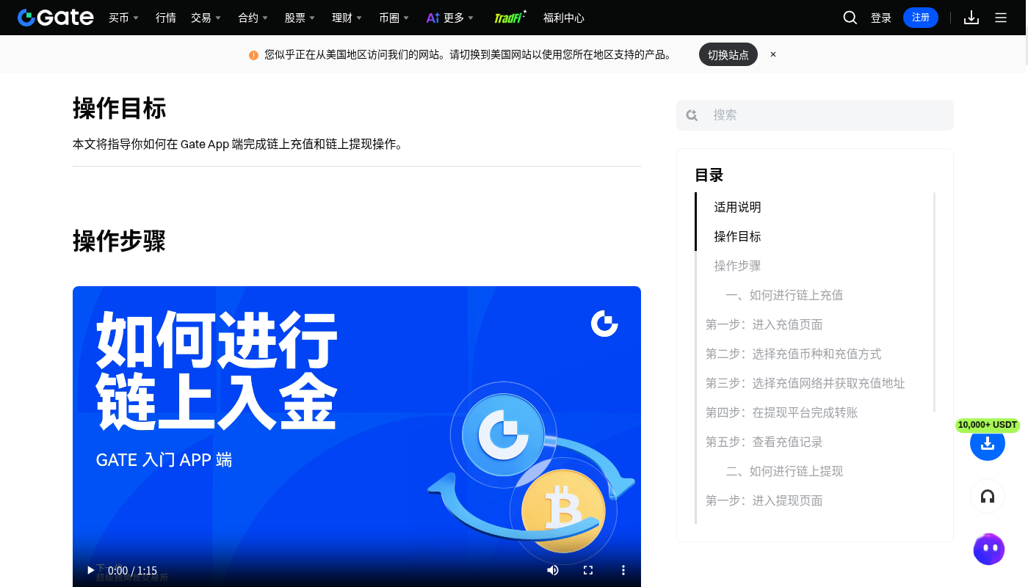The image size is (1028, 587).
Task: Click the 10,000+ USDT badge
Action: point(988,425)
